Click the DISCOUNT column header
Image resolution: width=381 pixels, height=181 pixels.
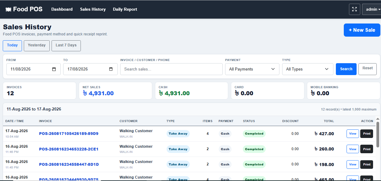290,121
